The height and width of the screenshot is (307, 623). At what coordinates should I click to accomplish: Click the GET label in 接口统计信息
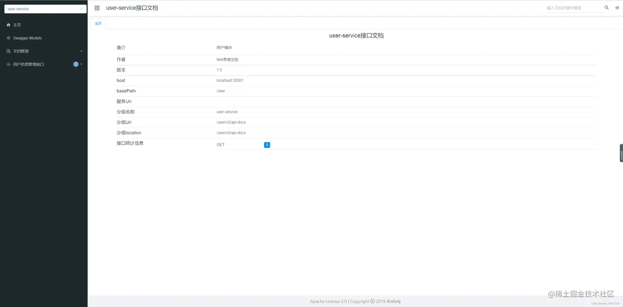[x=220, y=145]
